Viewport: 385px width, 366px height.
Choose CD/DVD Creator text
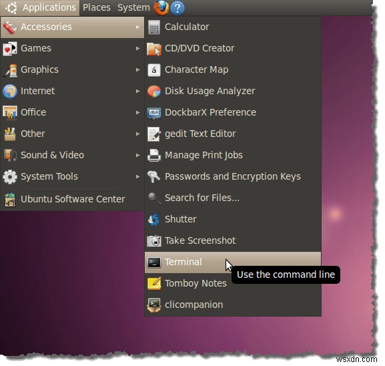pyautogui.click(x=200, y=48)
